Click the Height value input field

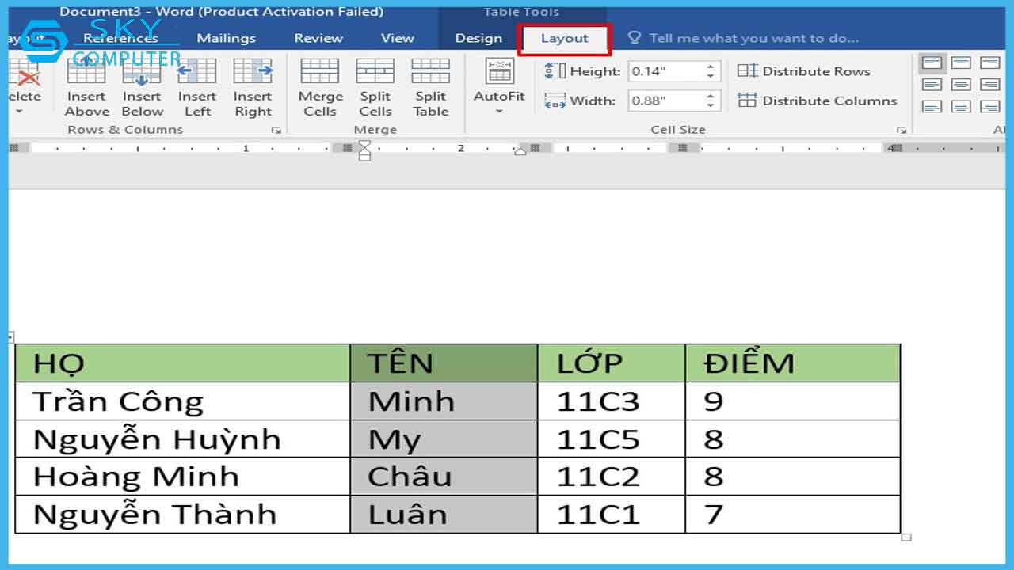[x=664, y=71]
